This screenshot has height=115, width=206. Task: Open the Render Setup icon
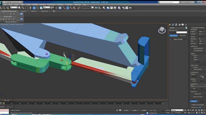[x=123, y=8]
